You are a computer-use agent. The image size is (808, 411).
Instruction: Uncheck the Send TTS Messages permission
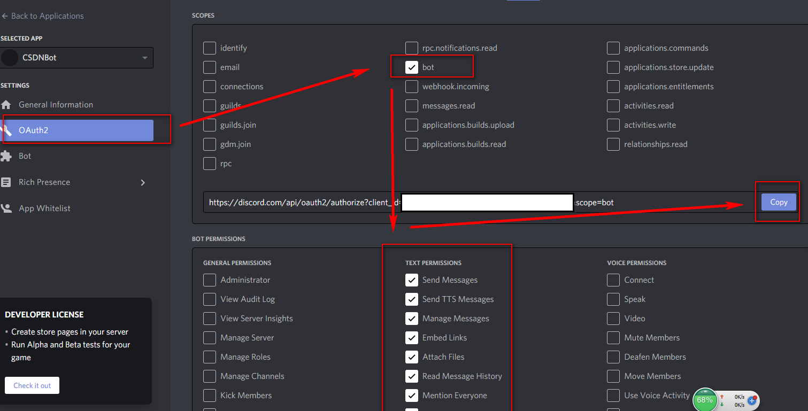(412, 299)
